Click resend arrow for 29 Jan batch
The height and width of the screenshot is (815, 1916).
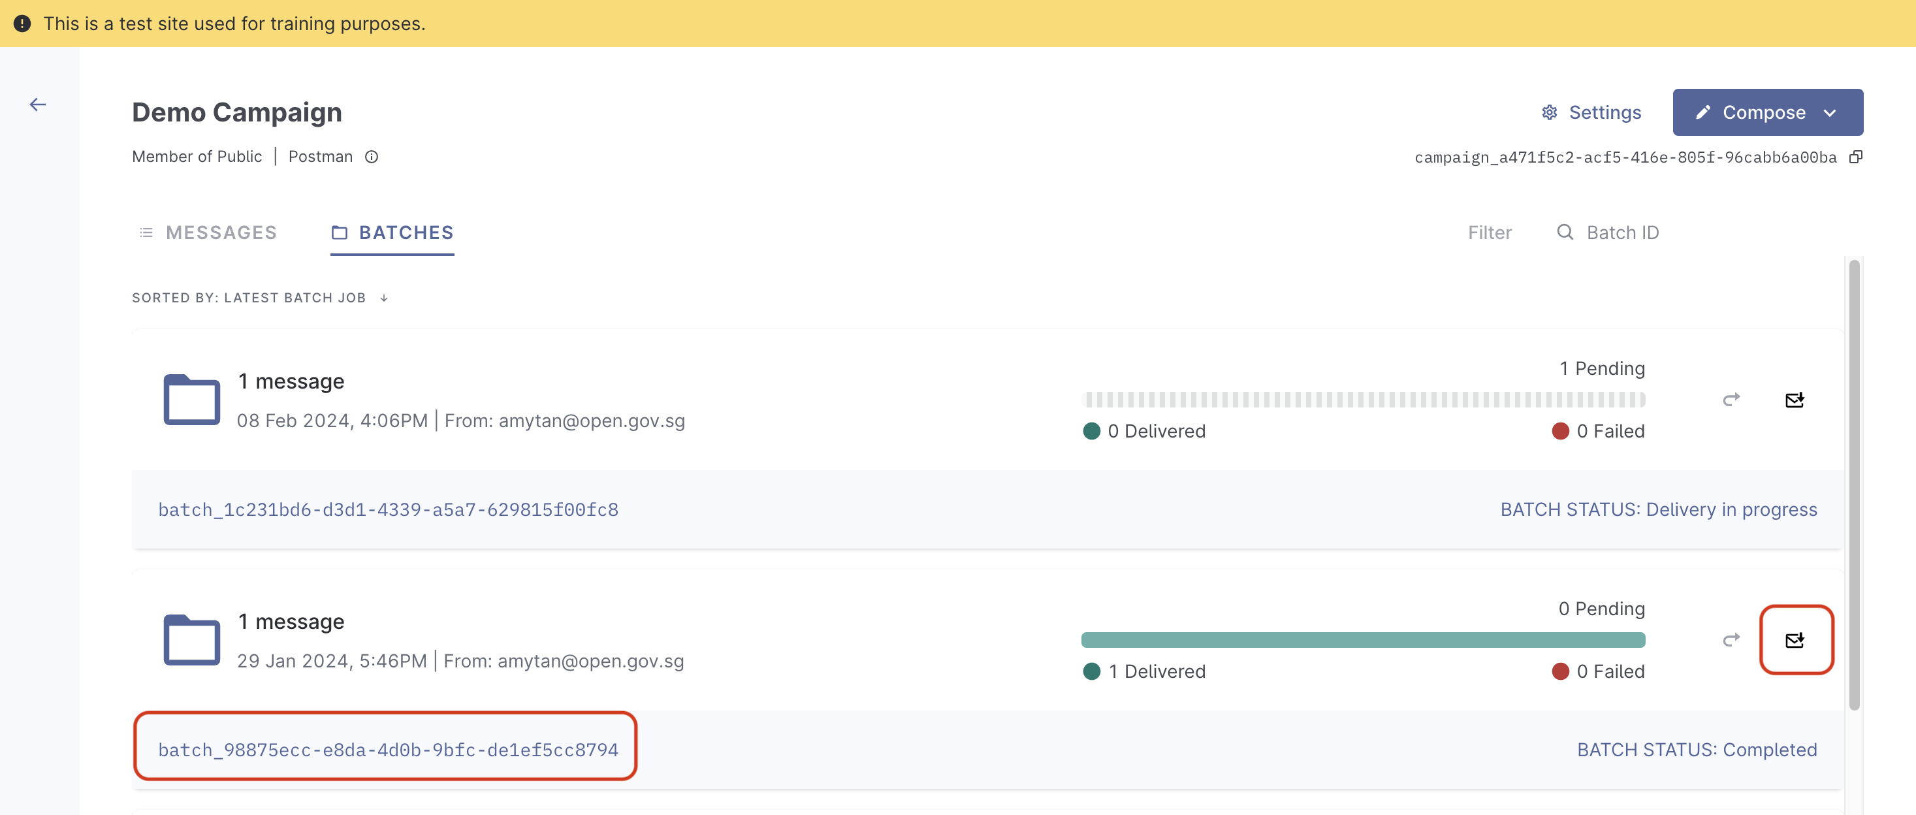click(1731, 640)
